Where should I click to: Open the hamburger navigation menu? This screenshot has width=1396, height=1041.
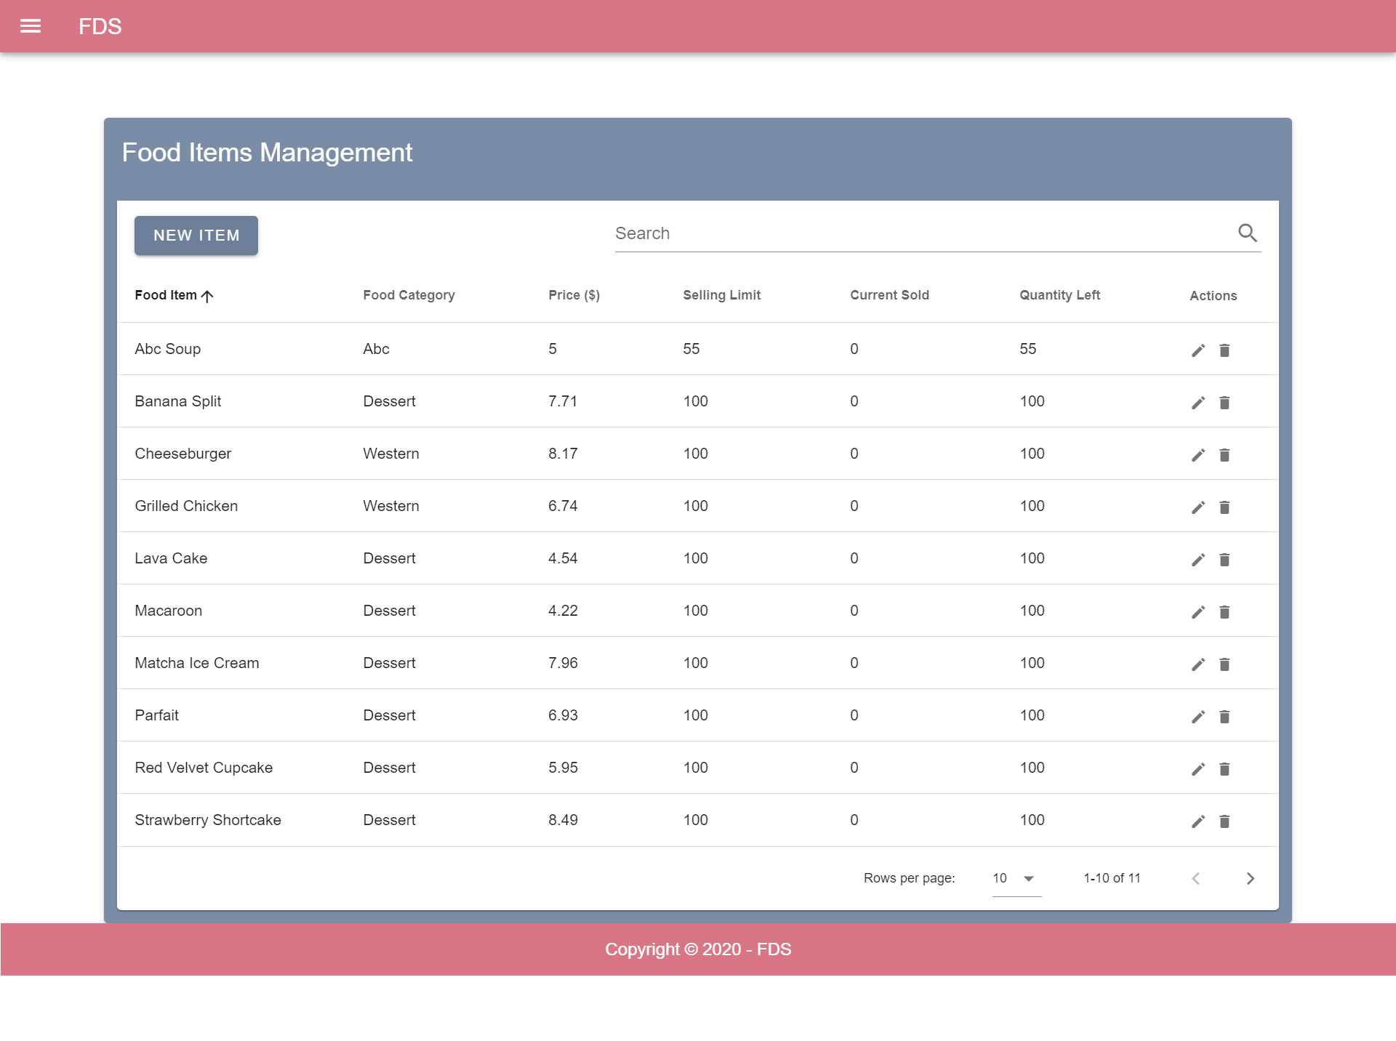pos(31,26)
